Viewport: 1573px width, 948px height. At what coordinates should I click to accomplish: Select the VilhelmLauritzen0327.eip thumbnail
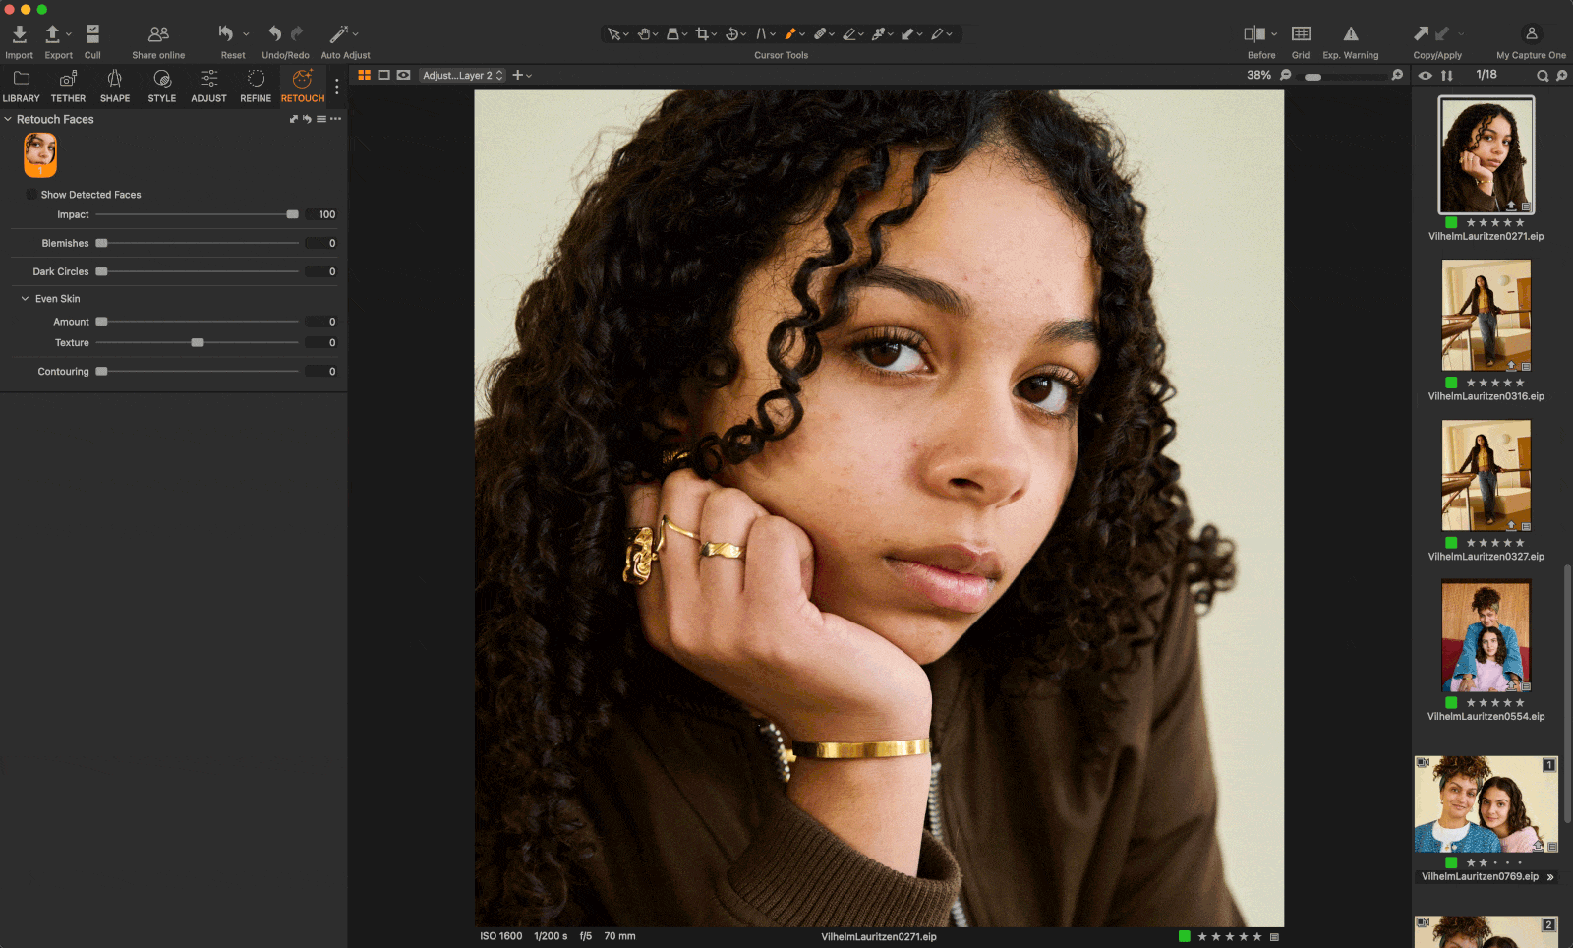(x=1486, y=475)
